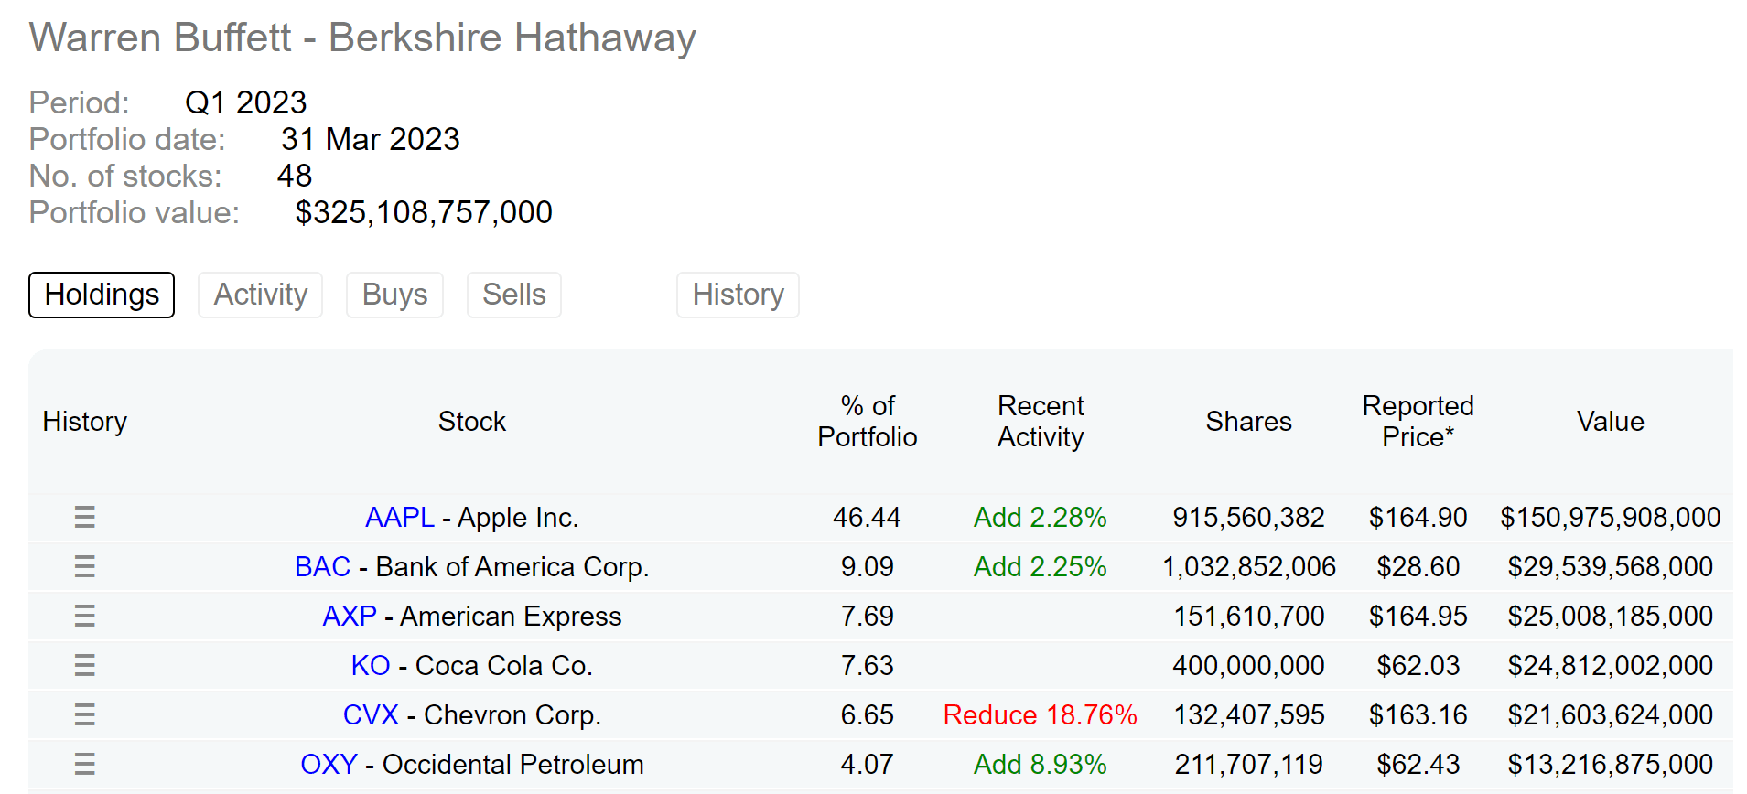Image resolution: width=1747 pixels, height=794 pixels.
Task: Open history icon for Coca Cola row
Action: click(84, 666)
